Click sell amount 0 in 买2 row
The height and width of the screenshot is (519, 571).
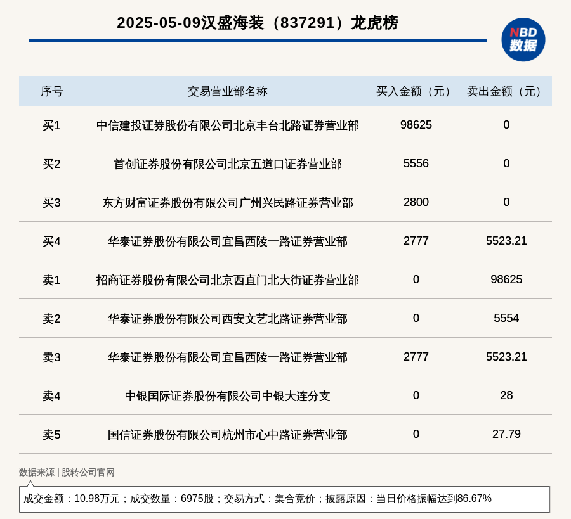pyautogui.click(x=506, y=163)
